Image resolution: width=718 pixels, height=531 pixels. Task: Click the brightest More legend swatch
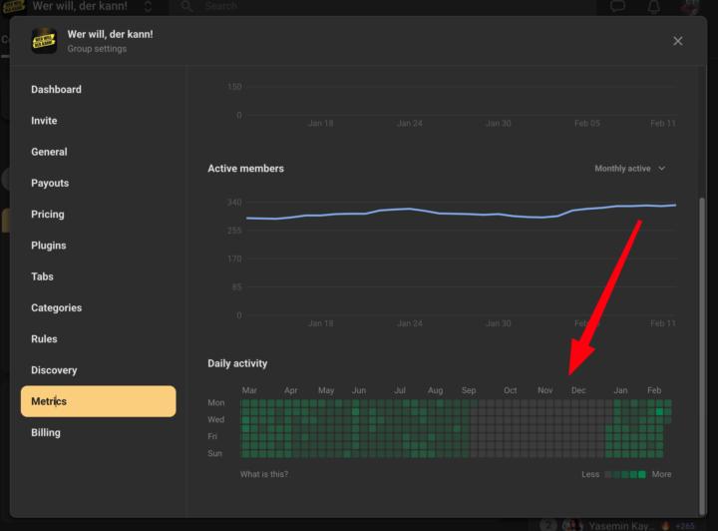(x=642, y=474)
